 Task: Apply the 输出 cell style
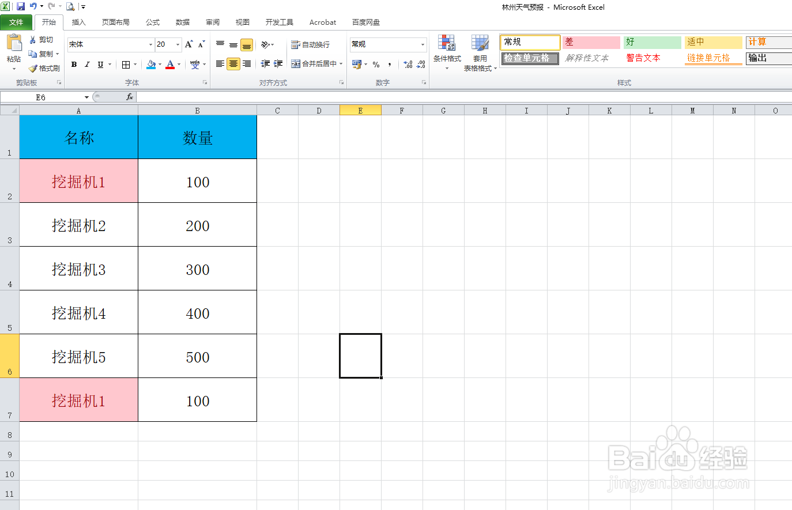pos(769,58)
